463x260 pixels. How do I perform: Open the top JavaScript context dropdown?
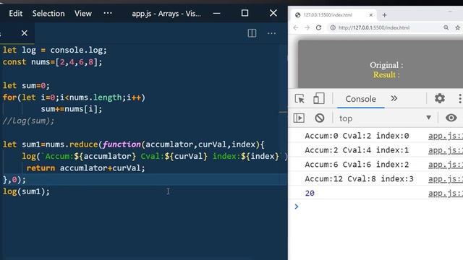[x=385, y=118]
